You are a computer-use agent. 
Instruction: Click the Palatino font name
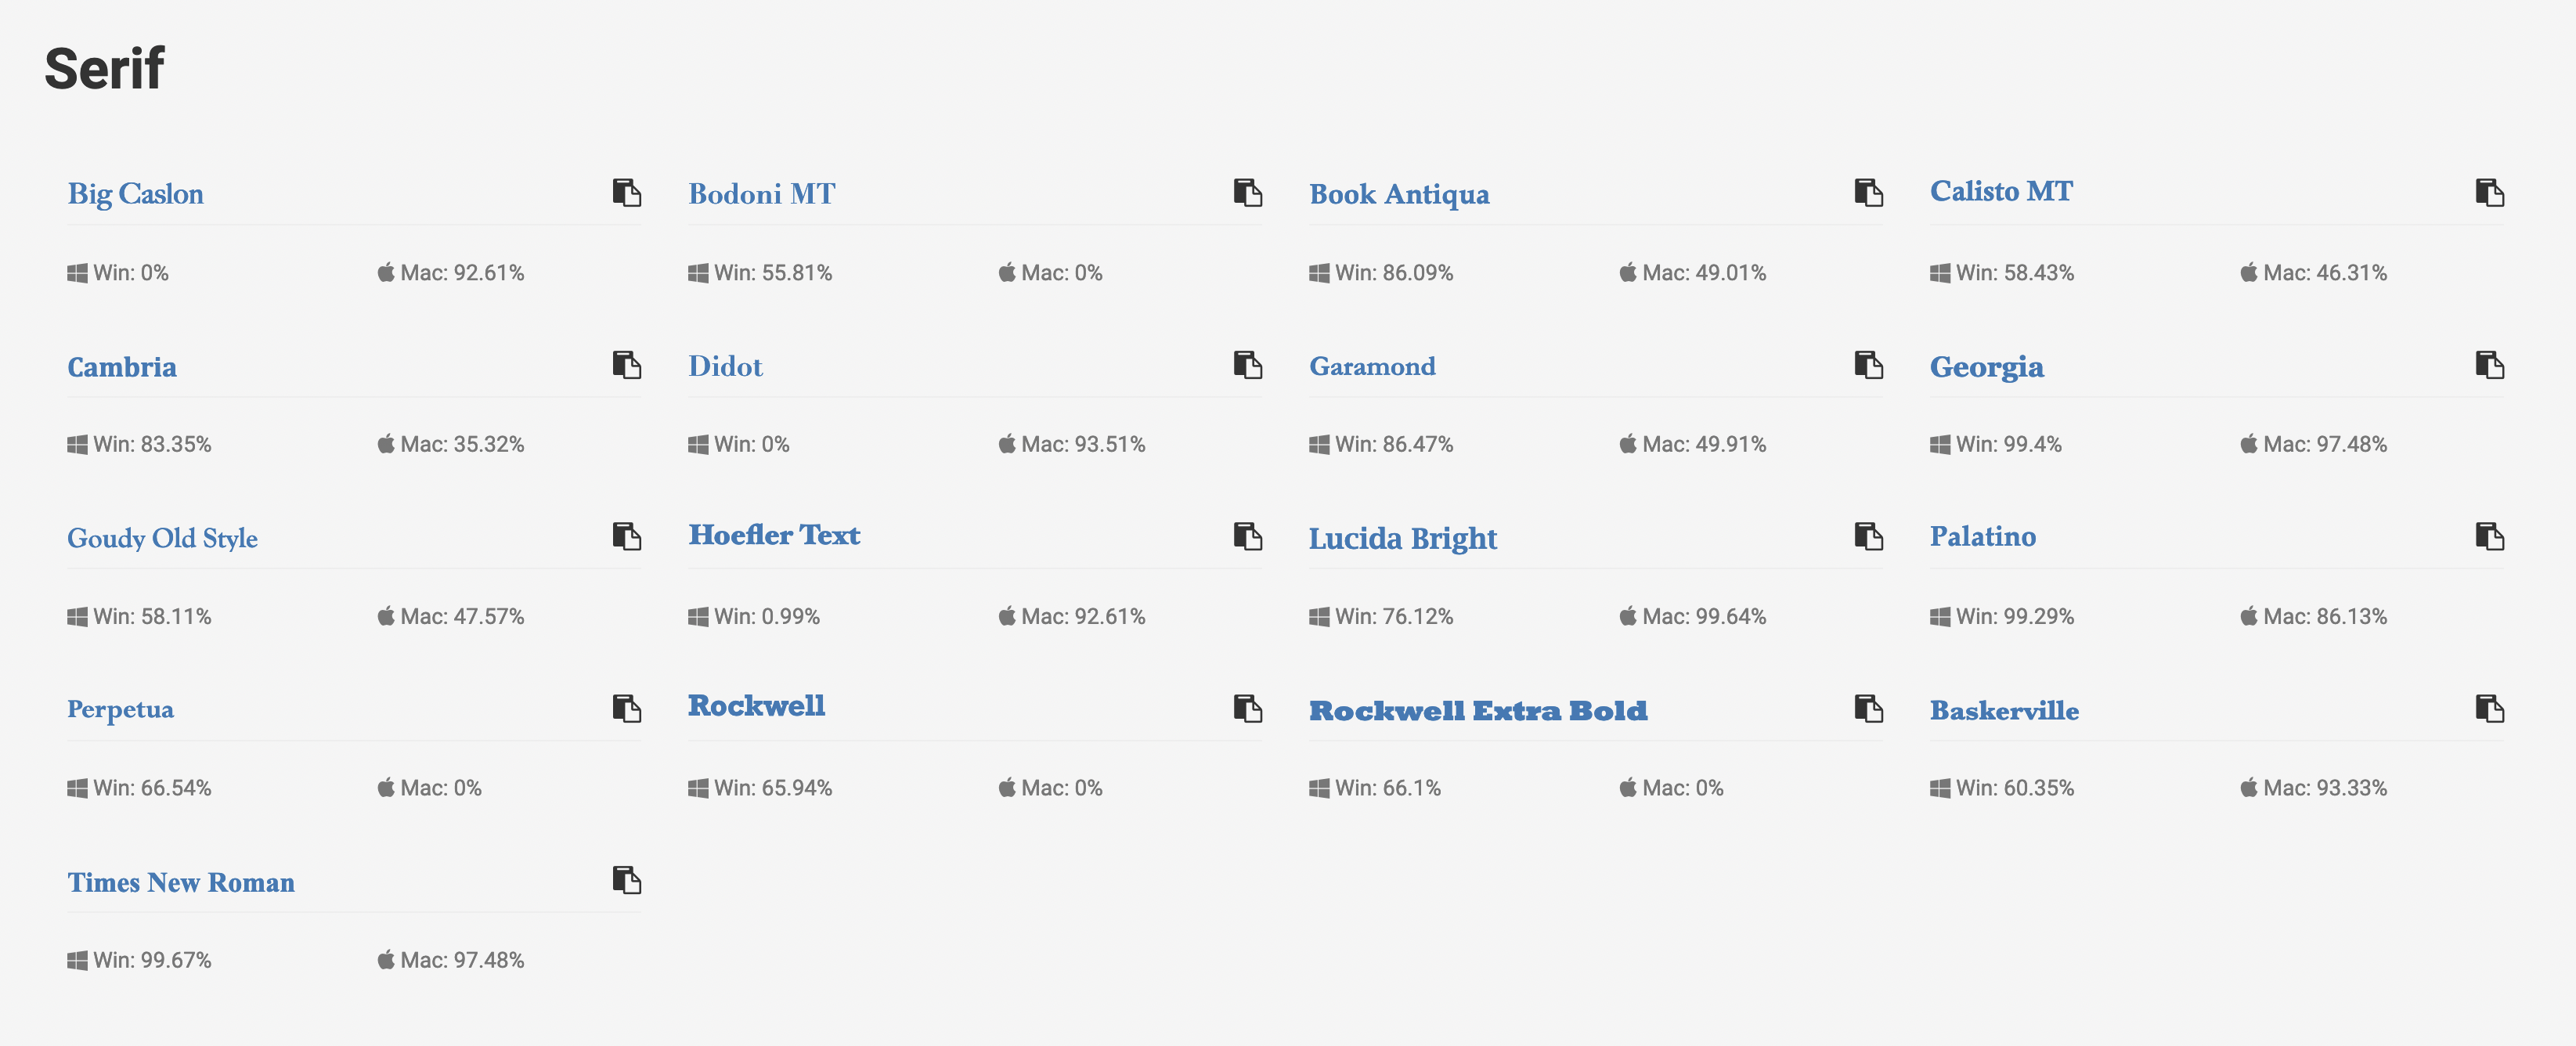point(1982,537)
